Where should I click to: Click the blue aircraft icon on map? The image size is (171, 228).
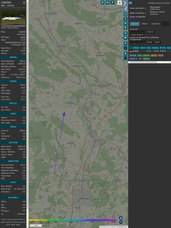pyautogui.click(x=64, y=114)
